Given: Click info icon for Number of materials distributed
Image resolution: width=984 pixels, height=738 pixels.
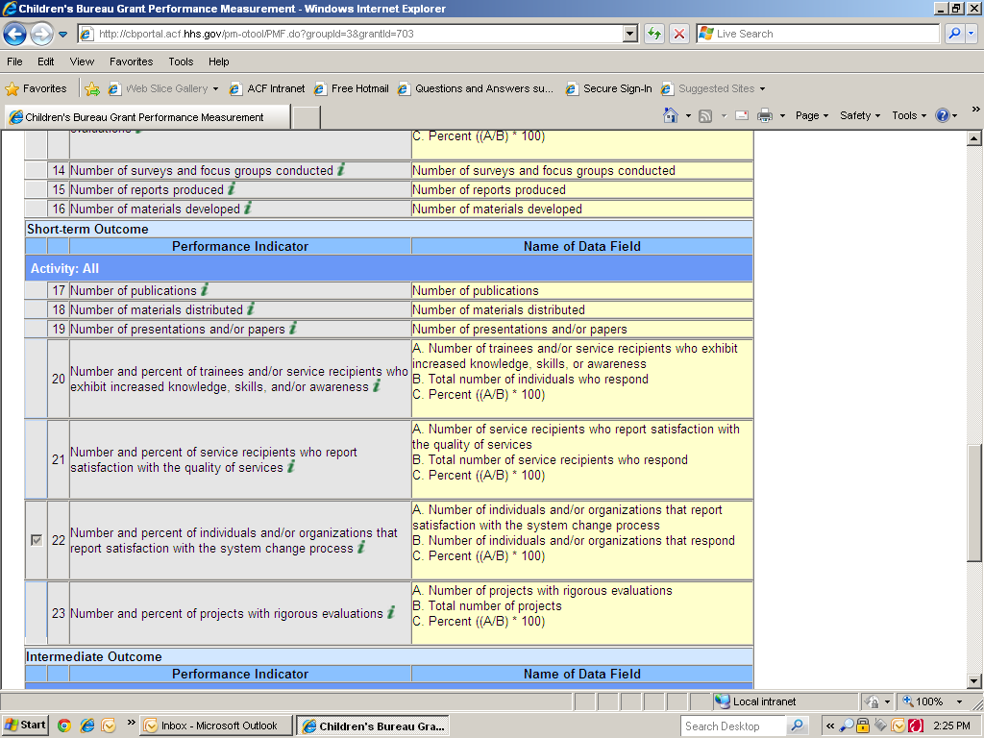Looking at the screenshot, I should tap(251, 308).
